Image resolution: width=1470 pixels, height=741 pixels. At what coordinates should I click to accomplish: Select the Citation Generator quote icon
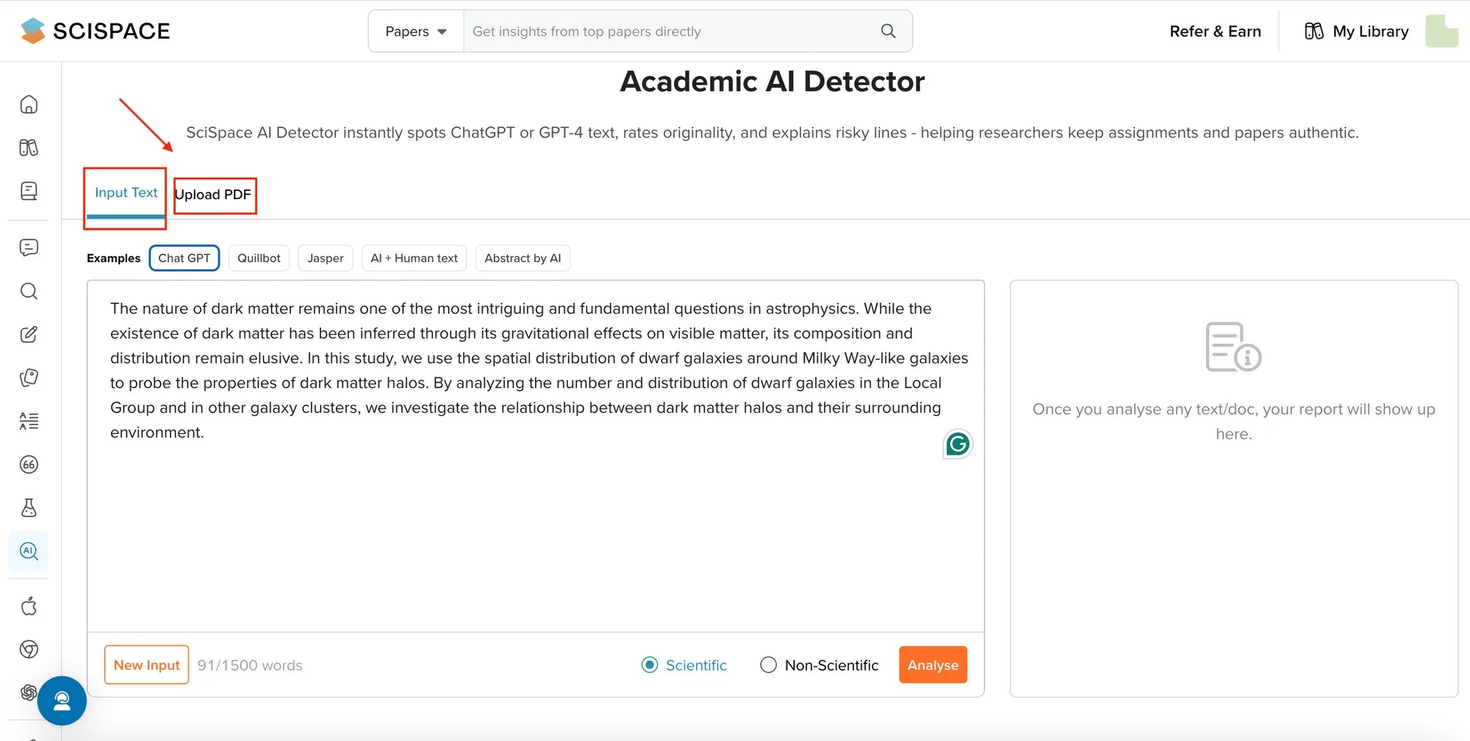click(28, 464)
